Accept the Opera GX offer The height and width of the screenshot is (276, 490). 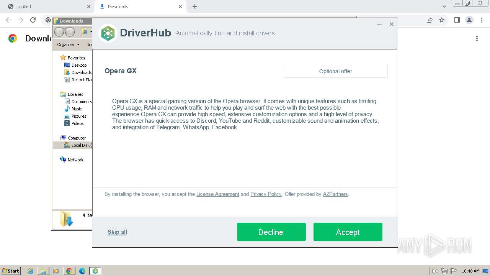coord(348,232)
